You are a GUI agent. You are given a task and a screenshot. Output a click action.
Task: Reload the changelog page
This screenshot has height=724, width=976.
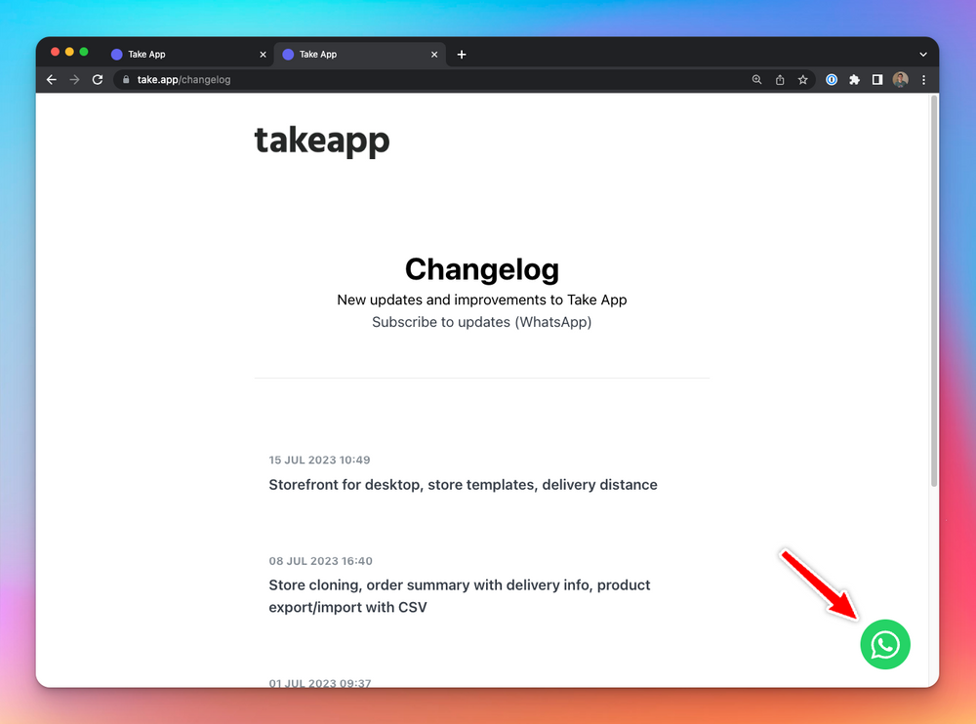(x=98, y=80)
